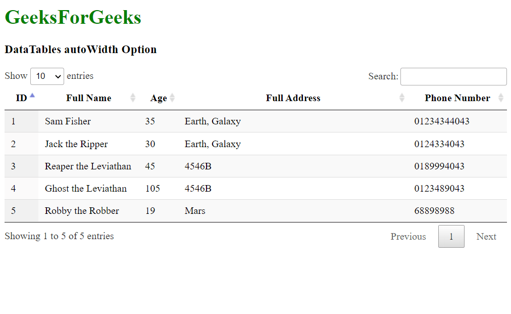Select the Sam Fisher name cell
The width and height of the screenshot is (511, 314).
click(68, 121)
